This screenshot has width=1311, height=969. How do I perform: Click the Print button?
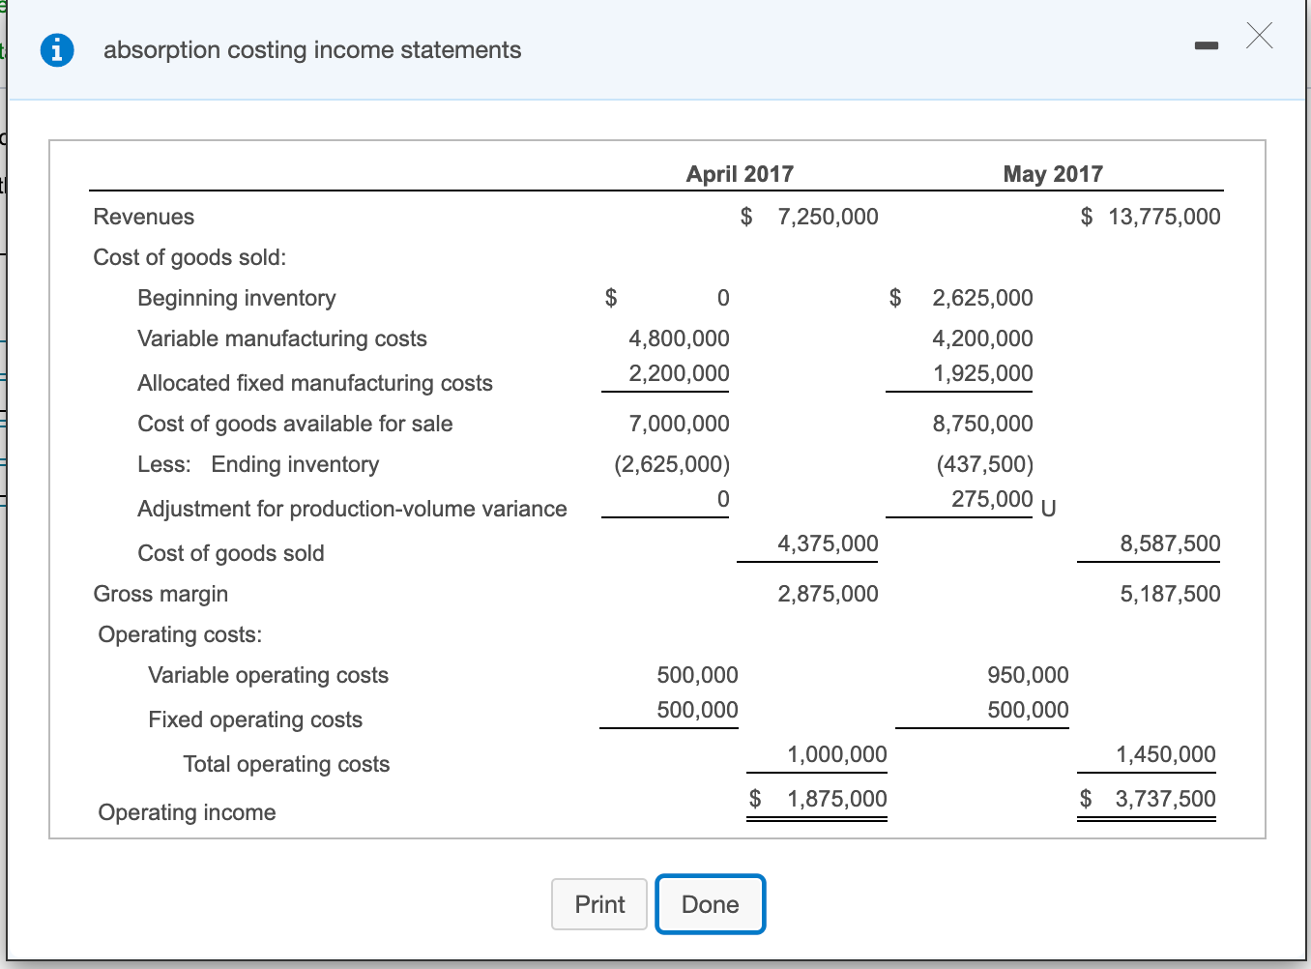tap(598, 904)
